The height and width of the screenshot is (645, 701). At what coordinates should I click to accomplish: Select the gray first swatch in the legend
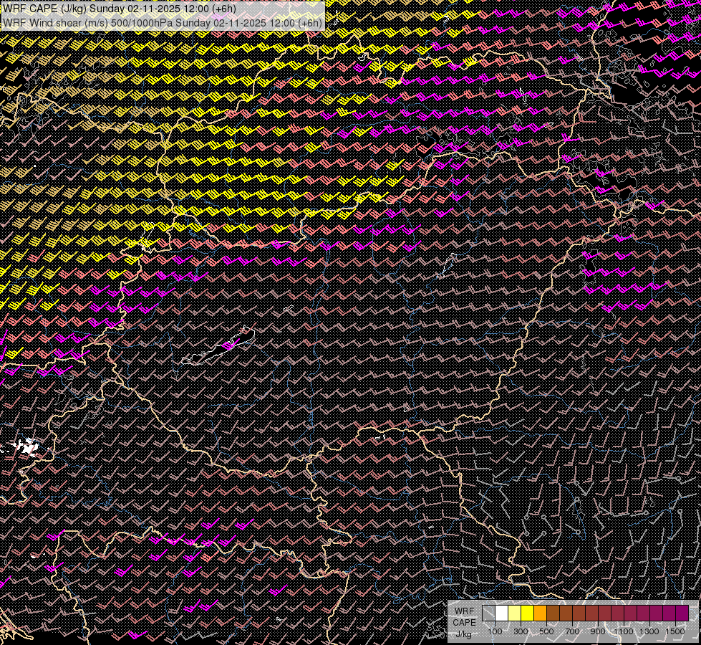488,613
